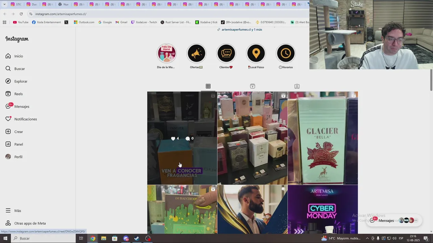Open the Xoda Entertainment bookmark
The image size is (433, 243).
click(x=46, y=22)
